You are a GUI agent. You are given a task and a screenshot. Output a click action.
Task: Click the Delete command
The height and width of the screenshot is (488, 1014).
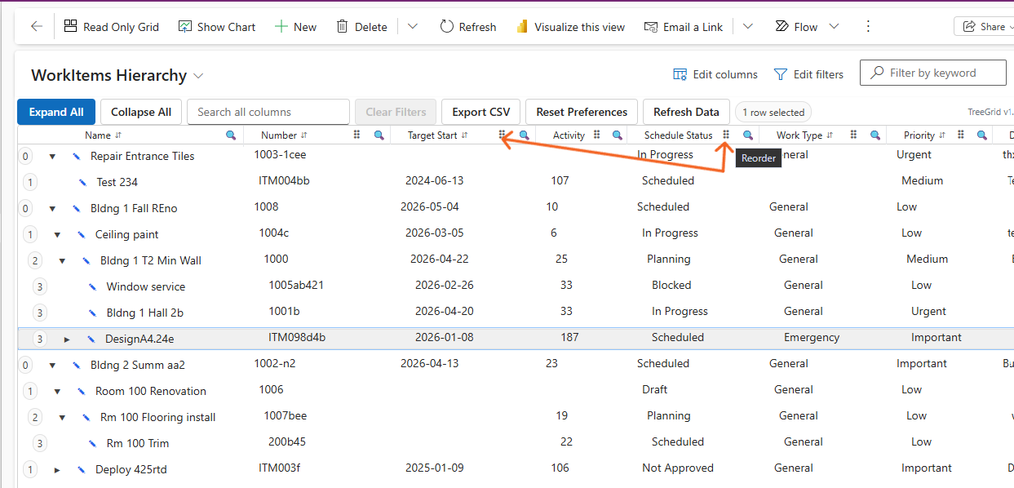(x=361, y=27)
